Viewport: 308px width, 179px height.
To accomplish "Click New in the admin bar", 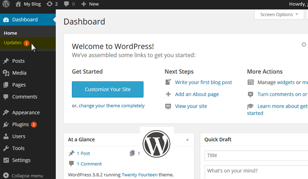I will click(x=94, y=4).
